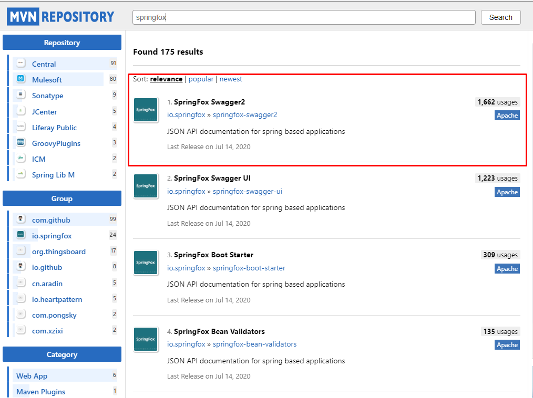Filter by io.springfox group in sidebar
533x398 pixels.
(x=52, y=236)
